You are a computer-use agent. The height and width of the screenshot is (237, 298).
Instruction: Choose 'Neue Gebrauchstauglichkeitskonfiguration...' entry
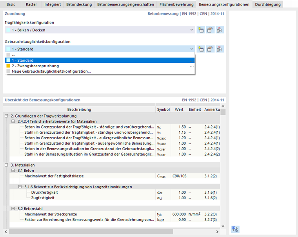click(x=100, y=72)
